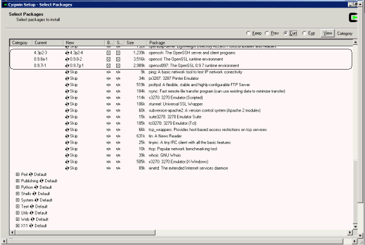Click the B... column header
Screen dimensions: 365x245
[110, 42]
